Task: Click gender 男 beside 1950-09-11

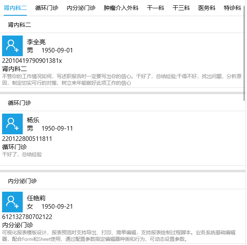Action: 30,128
